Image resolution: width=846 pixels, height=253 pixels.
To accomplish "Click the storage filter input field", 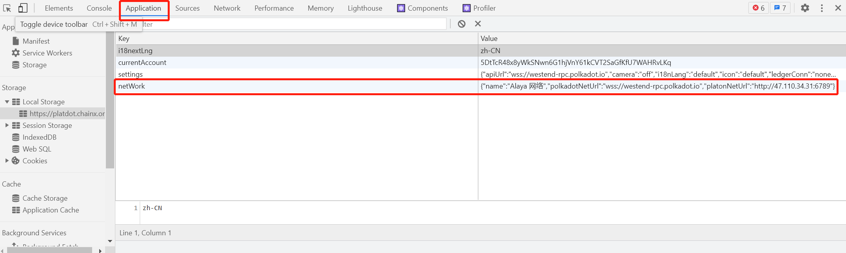I will (294, 24).
